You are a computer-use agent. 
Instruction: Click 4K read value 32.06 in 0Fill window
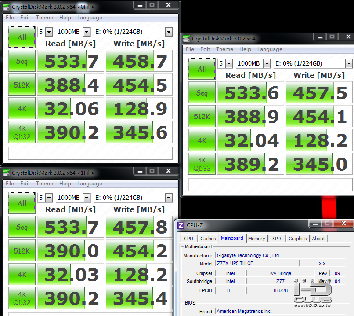pyautogui.click(x=71, y=108)
